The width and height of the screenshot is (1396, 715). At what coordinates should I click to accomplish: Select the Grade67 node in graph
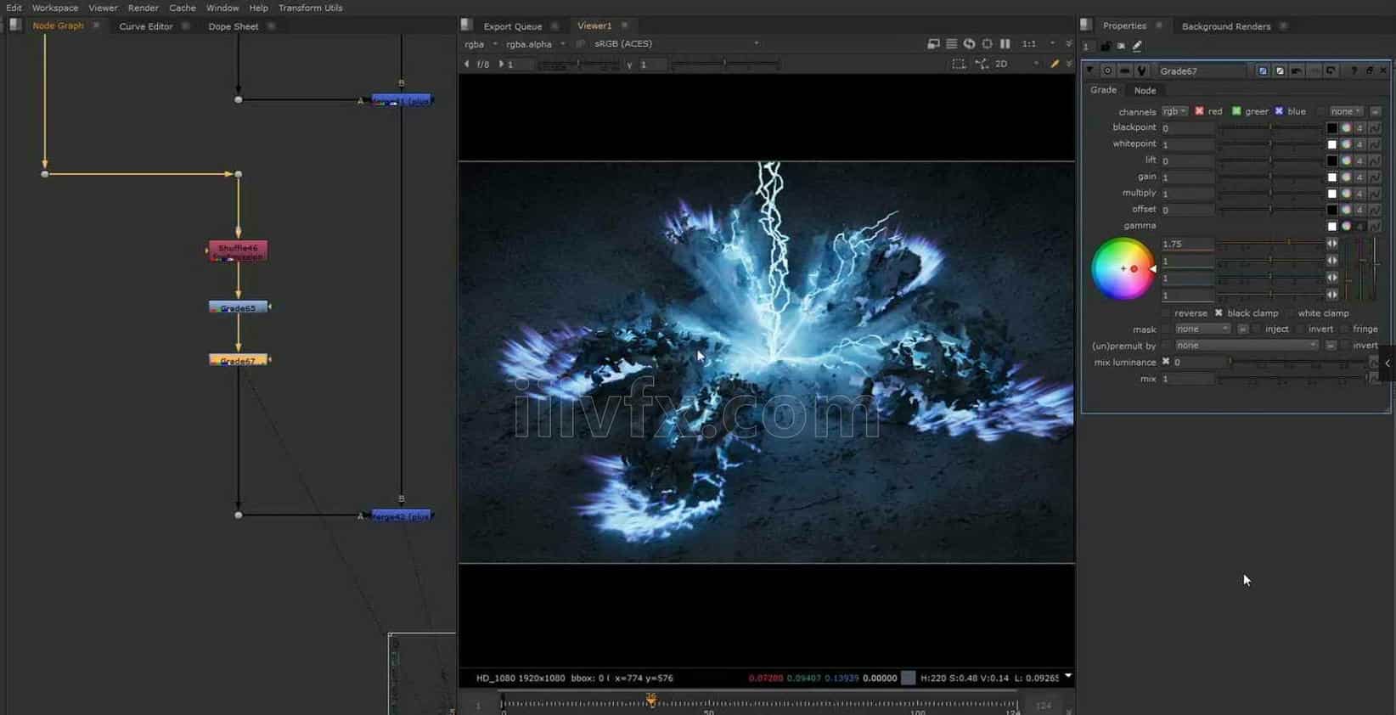[238, 360]
